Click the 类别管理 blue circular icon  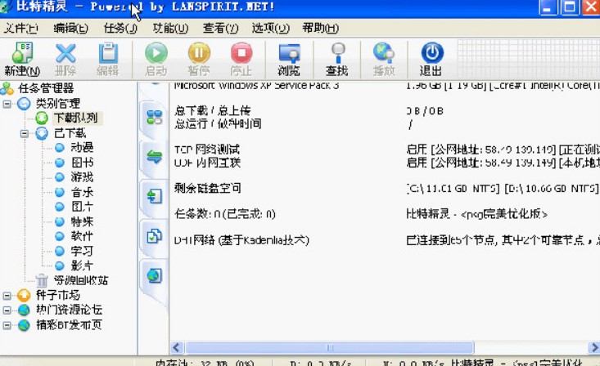point(24,104)
